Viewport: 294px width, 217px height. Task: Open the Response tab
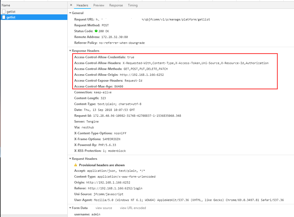(116, 5)
